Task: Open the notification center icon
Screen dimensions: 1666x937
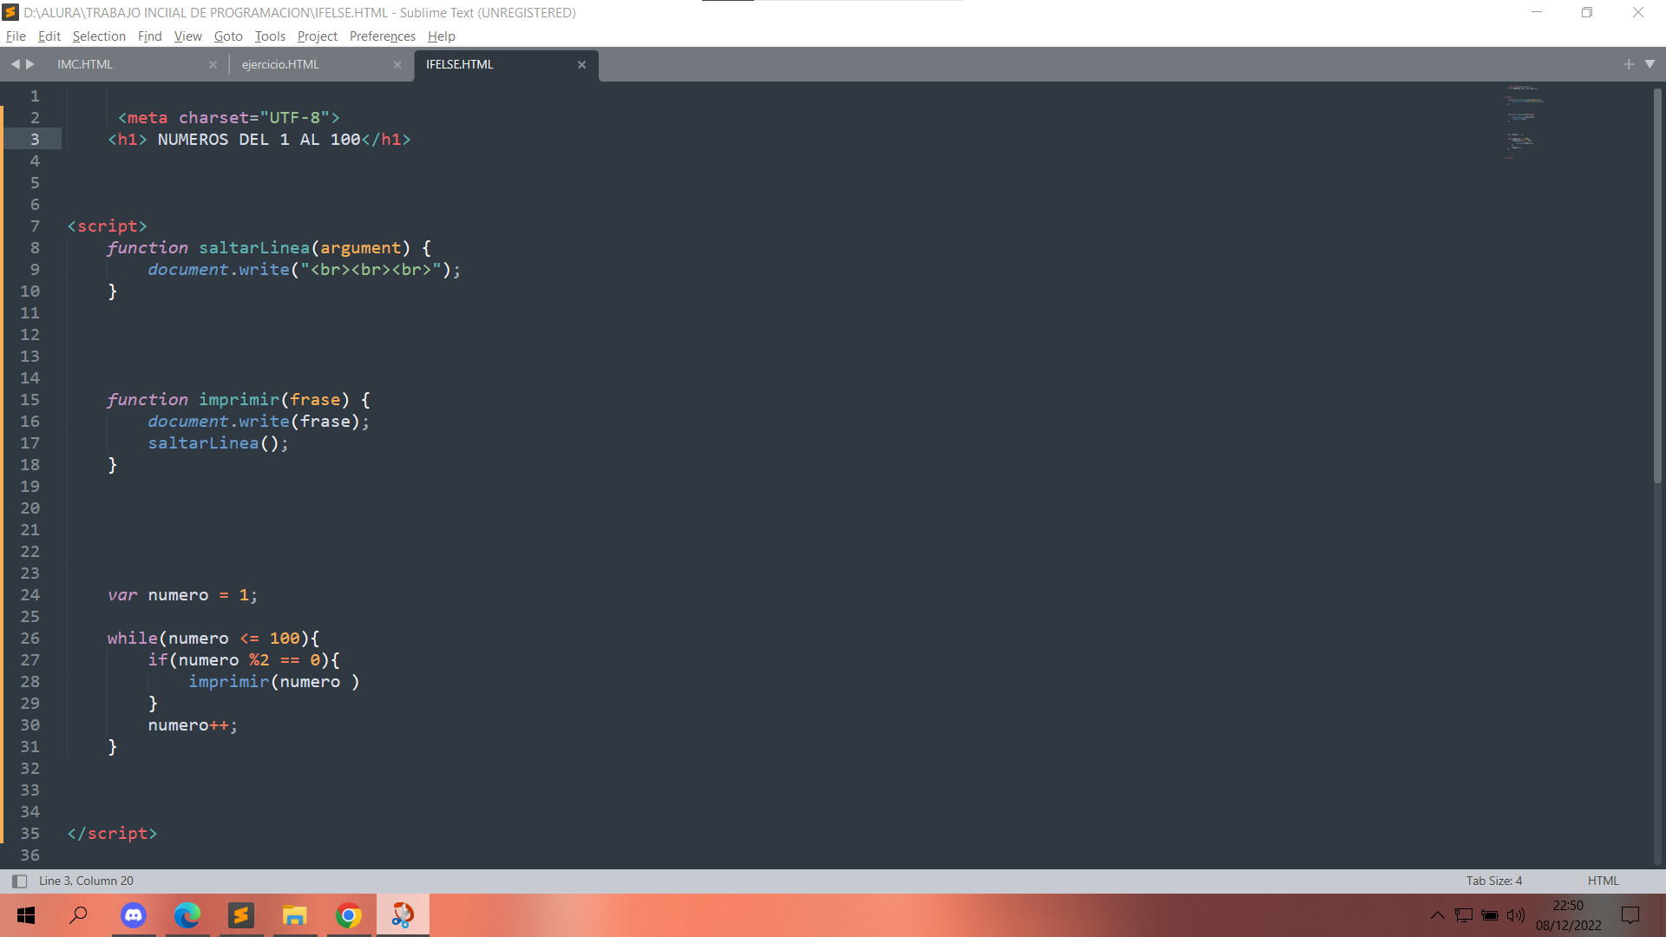Action: pyautogui.click(x=1630, y=915)
